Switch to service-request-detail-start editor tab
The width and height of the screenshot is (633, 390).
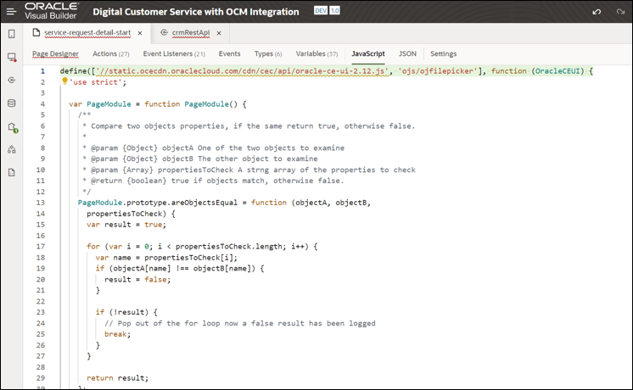click(x=87, y=33)
